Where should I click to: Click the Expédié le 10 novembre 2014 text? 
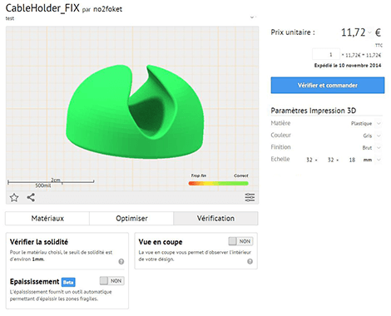[x=348, y=66]
